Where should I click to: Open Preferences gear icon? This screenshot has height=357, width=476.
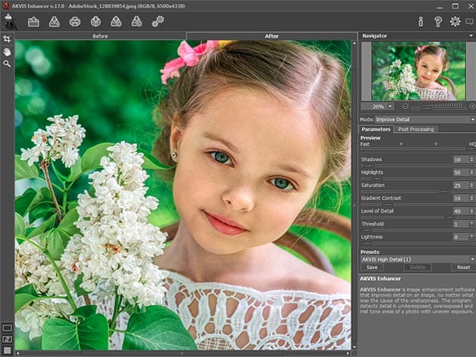tap(454, 21)
